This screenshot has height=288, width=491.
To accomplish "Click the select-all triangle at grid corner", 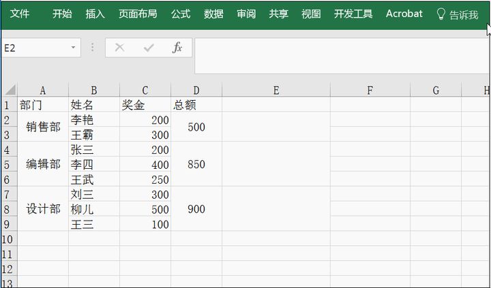I will 9,91.
